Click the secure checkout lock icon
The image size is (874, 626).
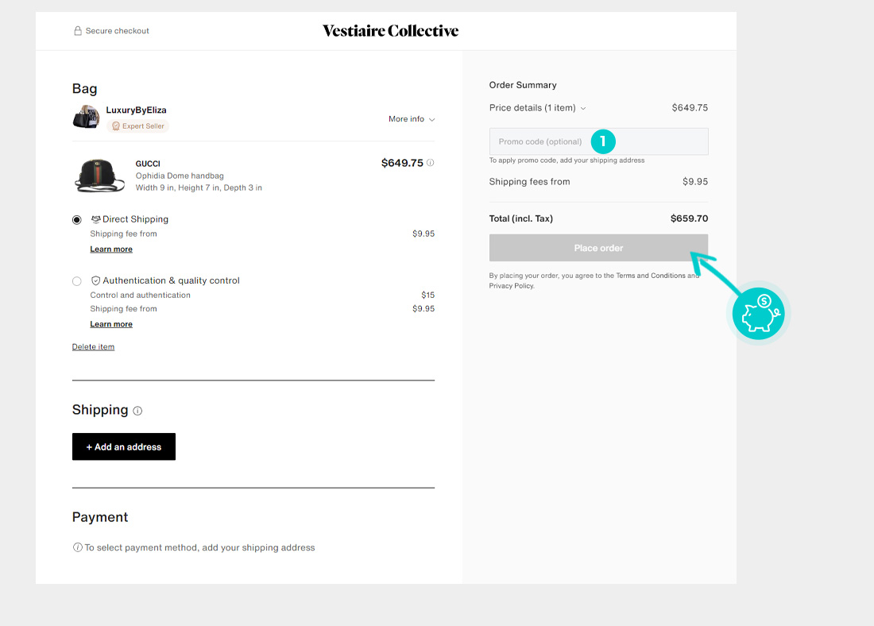[x=78, y=31]
